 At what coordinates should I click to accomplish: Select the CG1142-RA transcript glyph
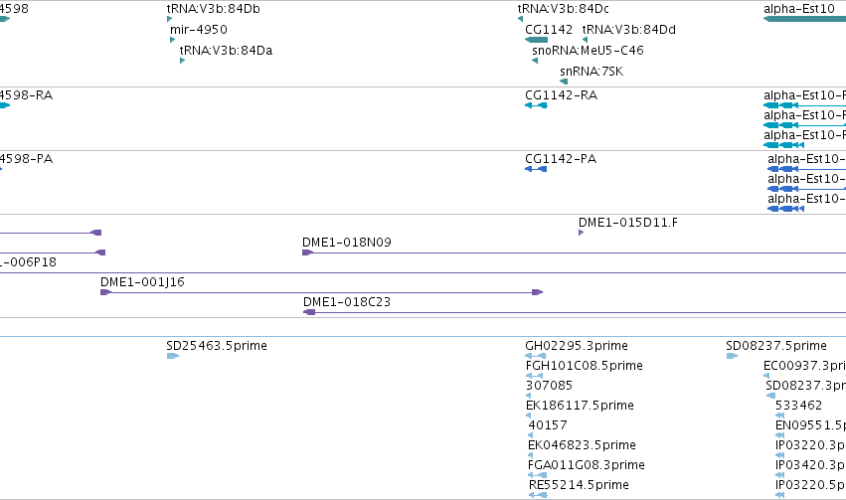536,105
